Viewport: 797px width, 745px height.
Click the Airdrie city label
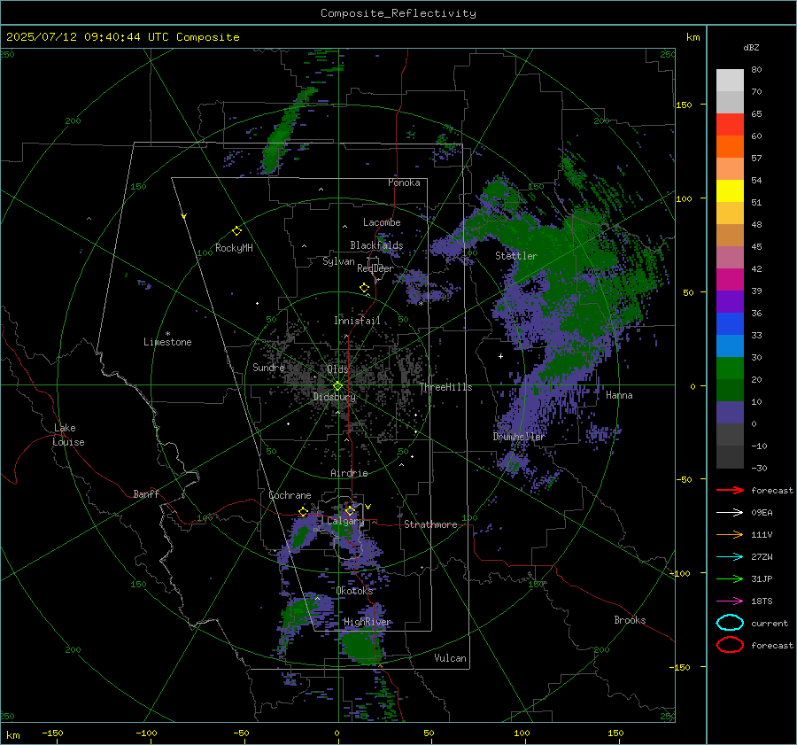point(349,473)
